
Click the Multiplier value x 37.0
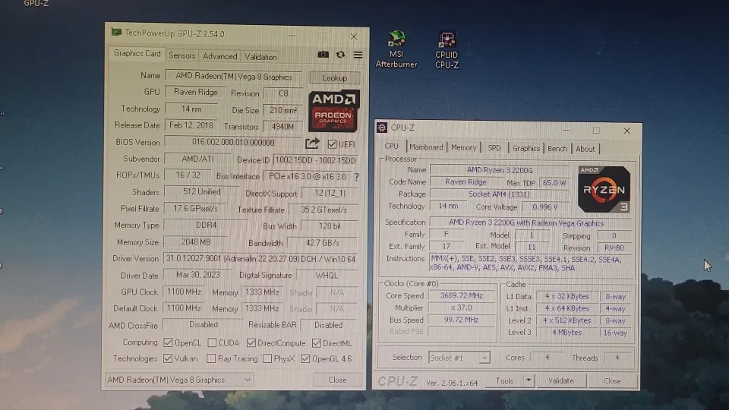pyautogui.click(x=461, y=307)
